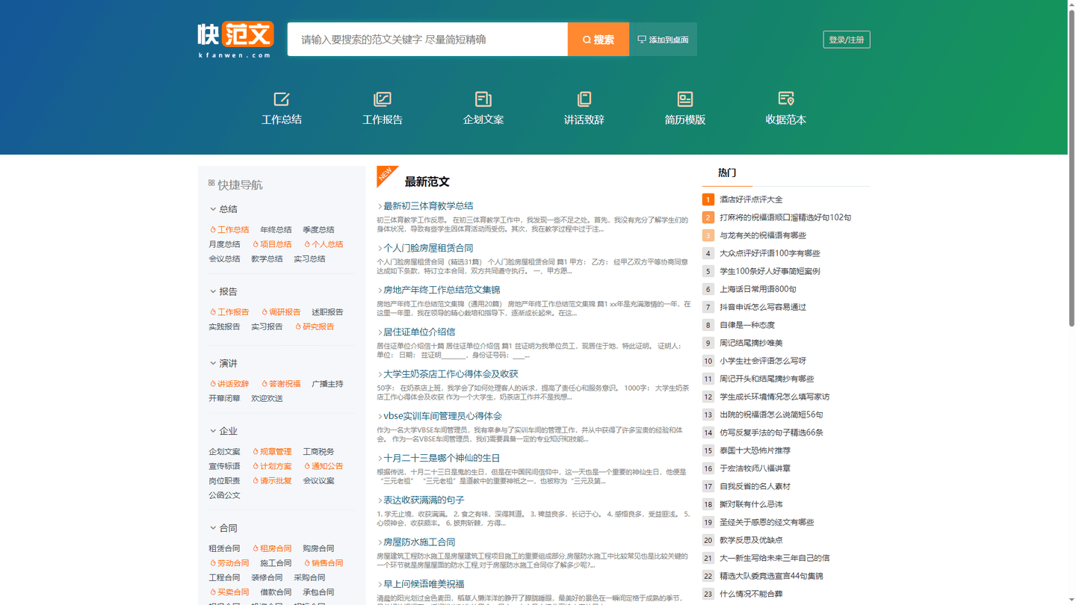
Task: Open hot item 自律是一种态度
Action: click(x=747, y=325)
